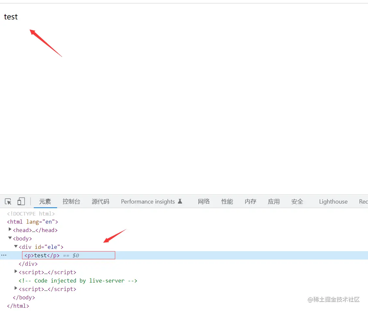The height and width of the screenshot is (311, 368).
Task: Open the Lighthouse tab
Action: click(333, 202)
